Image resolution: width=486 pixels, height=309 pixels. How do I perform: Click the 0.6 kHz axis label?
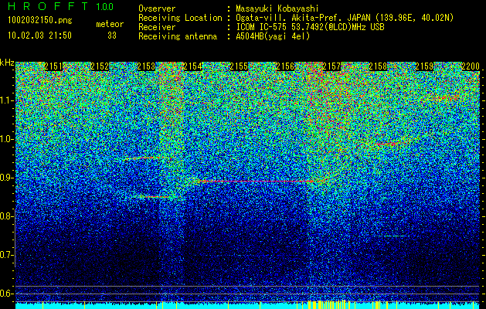pyautogui.click(x=6, y=294)
